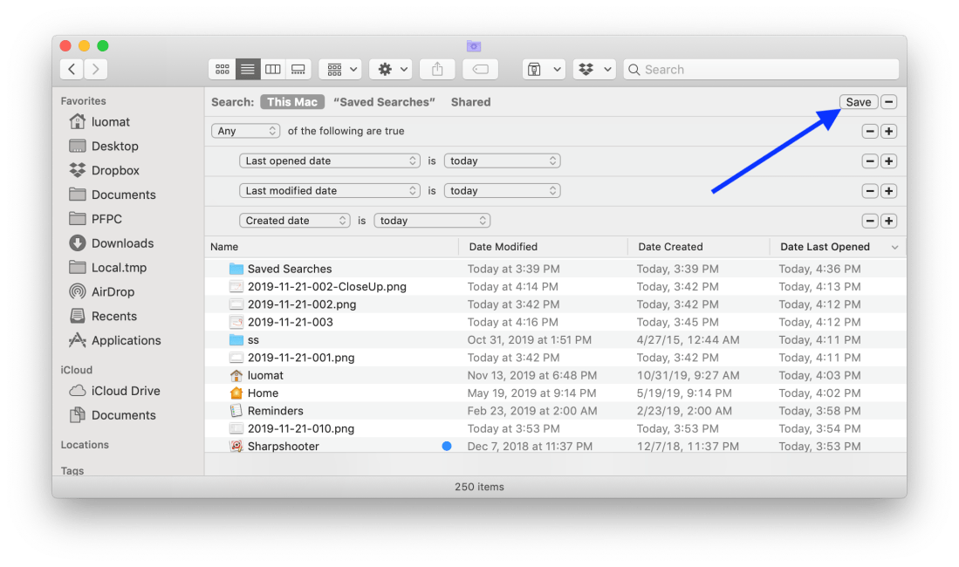Switch to icon view in toolbar
959x567 pixels.
coord(222,70)
